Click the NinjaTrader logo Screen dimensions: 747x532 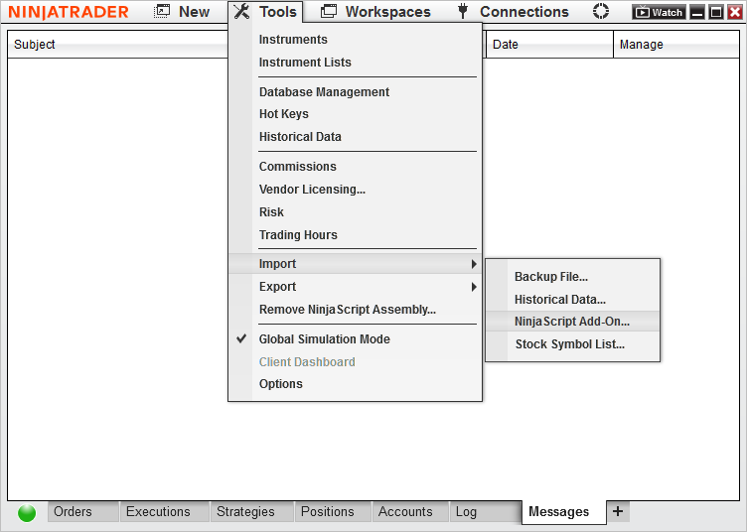click(x=69, y=12)
